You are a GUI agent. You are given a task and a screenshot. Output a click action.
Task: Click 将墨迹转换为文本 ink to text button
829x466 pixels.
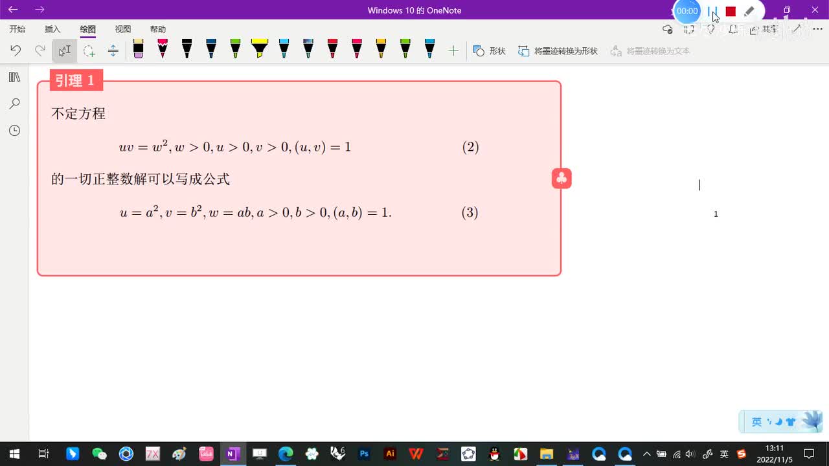pyautogui.click(x=650, y=50)
